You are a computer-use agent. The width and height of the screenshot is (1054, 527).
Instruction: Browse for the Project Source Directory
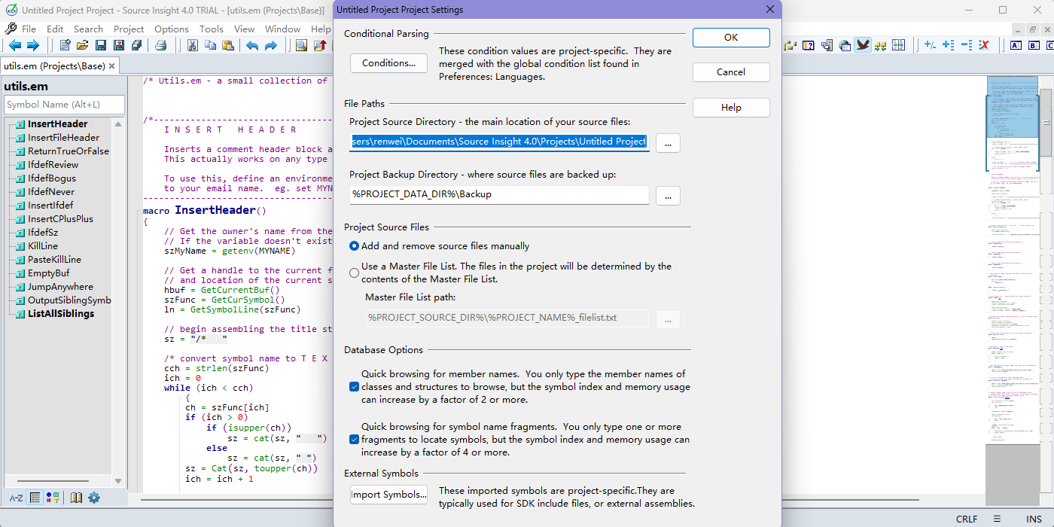tap(668, 142)
